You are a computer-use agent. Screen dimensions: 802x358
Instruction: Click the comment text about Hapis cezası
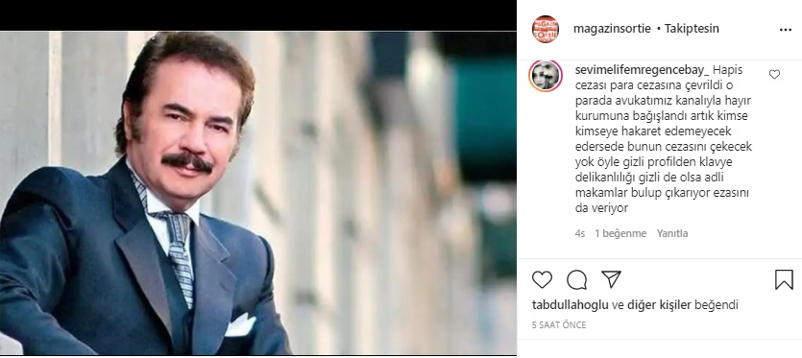(x=664, y=138)
